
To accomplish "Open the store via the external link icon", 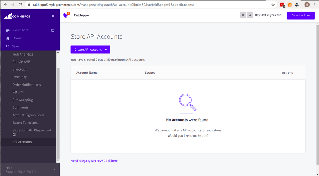I will 53,30.
